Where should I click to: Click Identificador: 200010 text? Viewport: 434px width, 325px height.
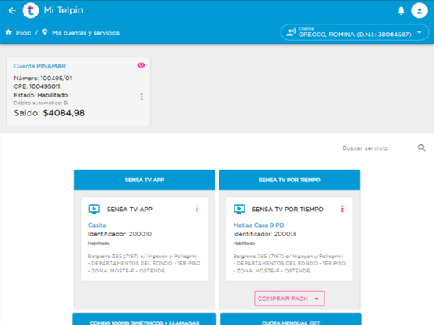click(x=120, y=234)
